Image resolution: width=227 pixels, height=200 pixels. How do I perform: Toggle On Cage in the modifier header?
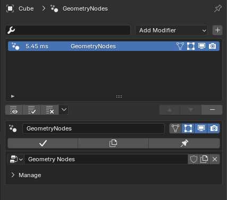tap(175, 128)
